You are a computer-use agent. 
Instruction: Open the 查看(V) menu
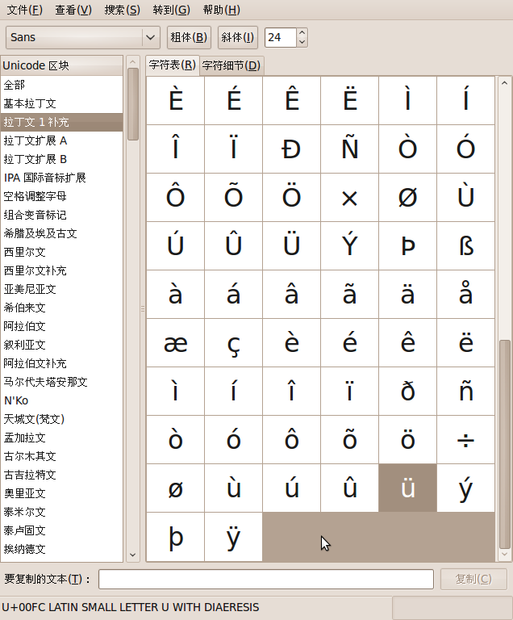[73, 10]
